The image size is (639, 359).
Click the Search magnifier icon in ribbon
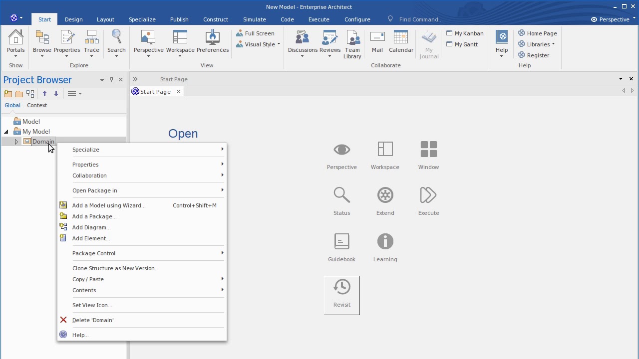click(x=116, y=43)
